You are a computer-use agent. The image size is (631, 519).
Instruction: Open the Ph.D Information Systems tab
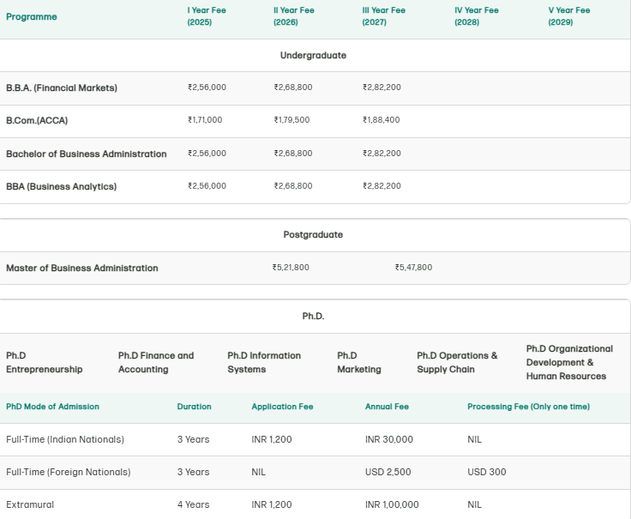(x=264, y=362)
